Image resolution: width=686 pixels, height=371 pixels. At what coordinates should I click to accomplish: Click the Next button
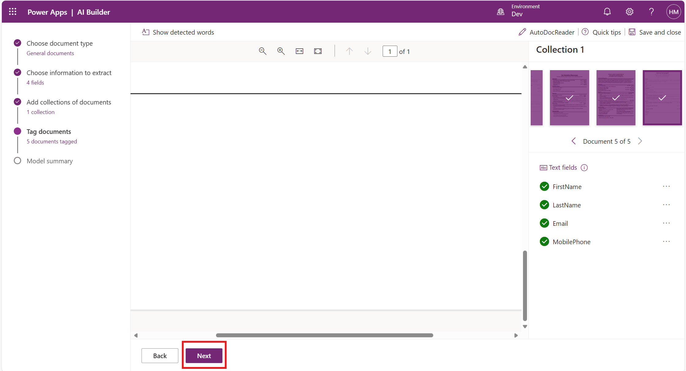tap(204, 356)
